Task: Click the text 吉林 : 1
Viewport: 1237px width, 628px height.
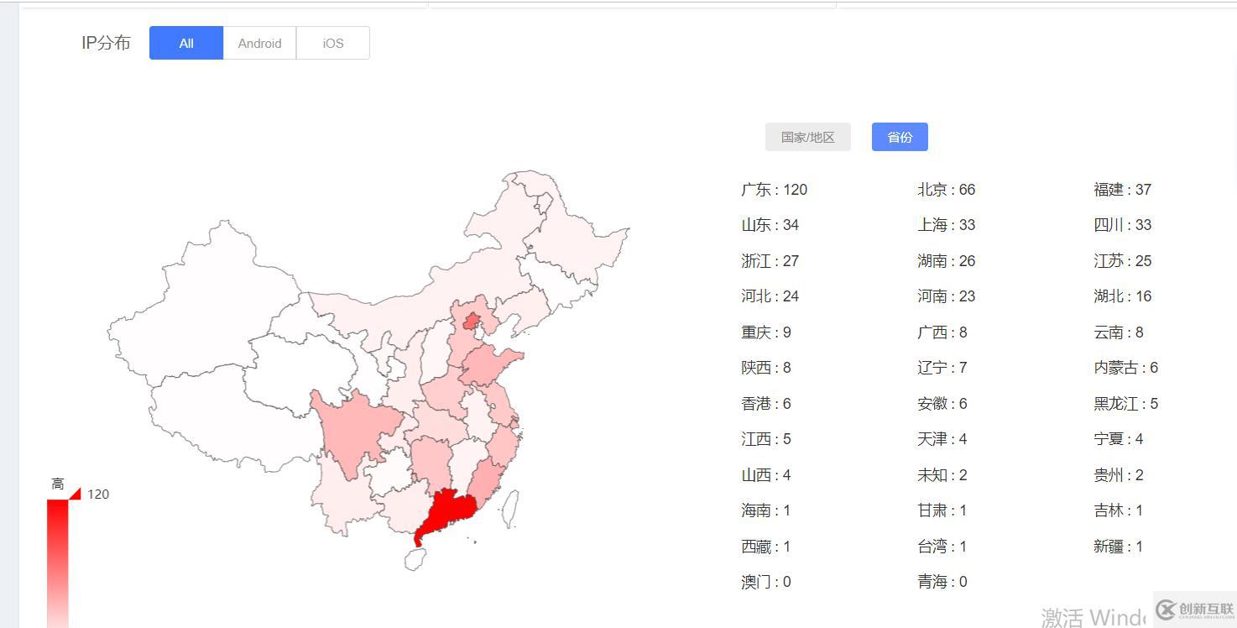Action: [1118, 510]
